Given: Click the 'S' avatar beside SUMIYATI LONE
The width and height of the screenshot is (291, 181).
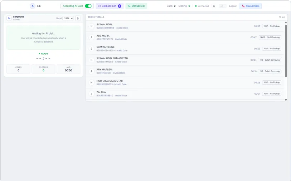Looking at the screenshot, I should 91,49.
